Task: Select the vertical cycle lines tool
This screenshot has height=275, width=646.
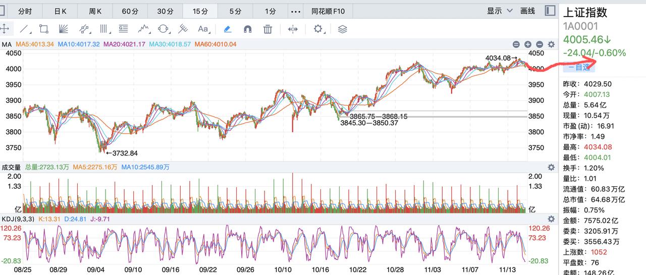Action: tap(104, 29)
